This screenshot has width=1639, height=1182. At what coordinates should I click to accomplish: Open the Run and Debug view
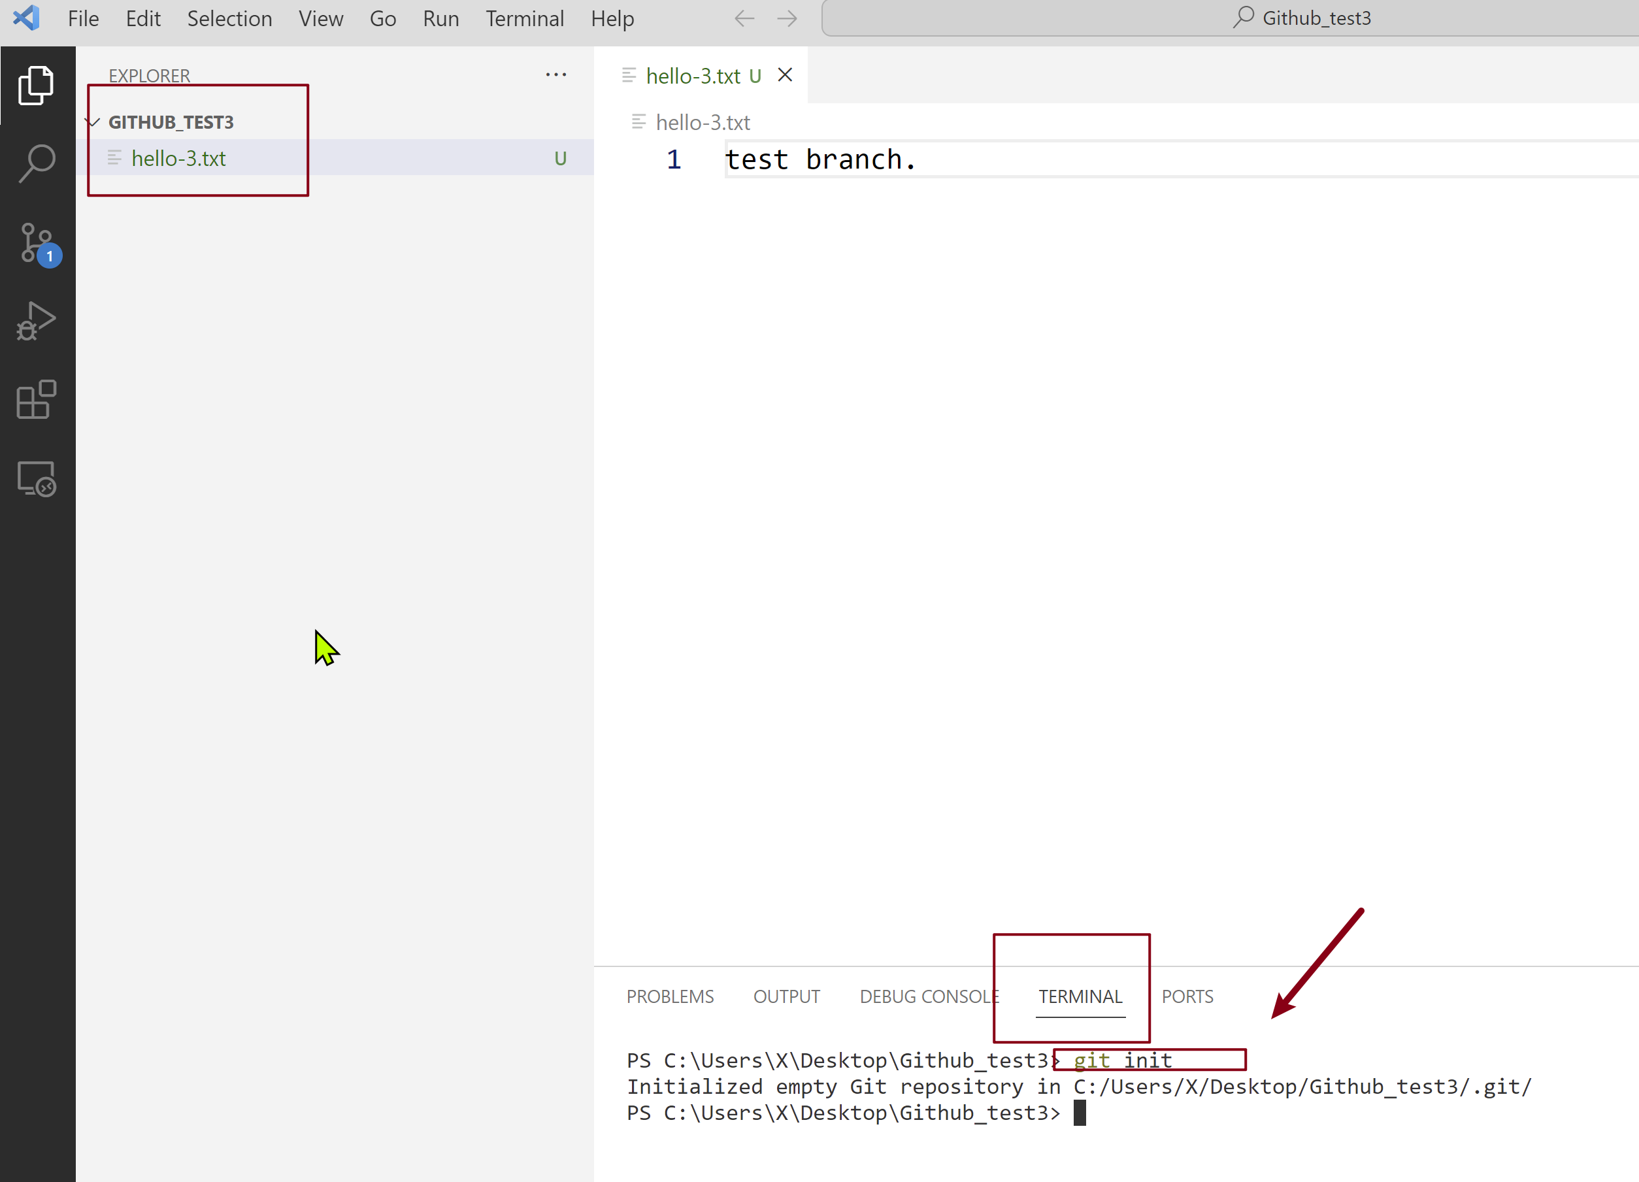36,321
